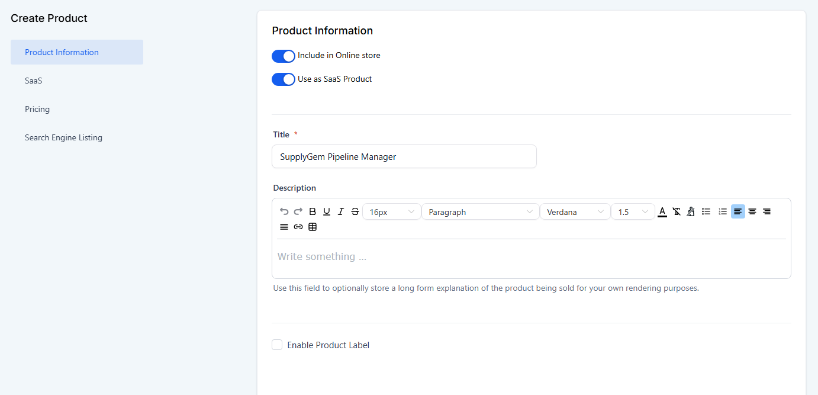The height and width of the screenshot is (395, 818).
Task: Insert a numbered list
Action: tap(722, 211)
